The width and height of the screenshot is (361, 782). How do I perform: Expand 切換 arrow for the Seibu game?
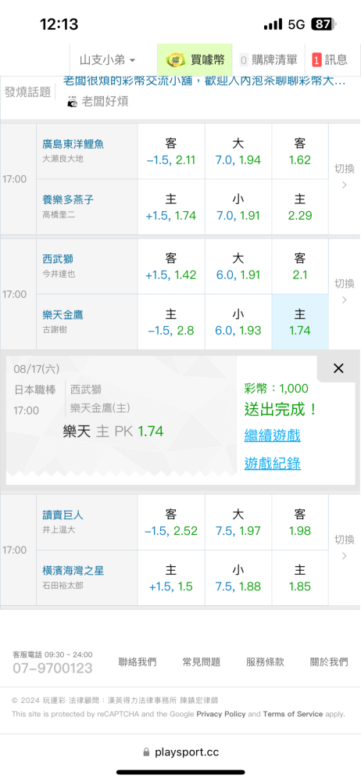coord(344,292)
